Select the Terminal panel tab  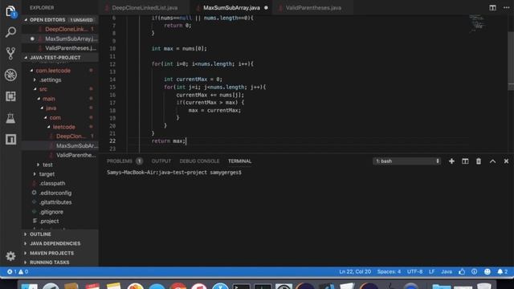tap(239, 161)
